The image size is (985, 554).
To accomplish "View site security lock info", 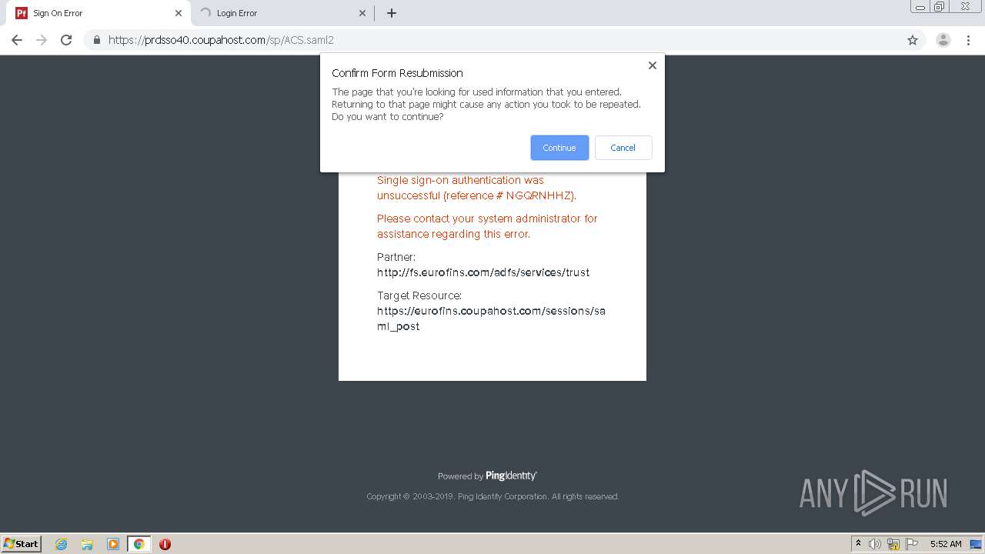I will pyautogui.click(x=97, y=40).
